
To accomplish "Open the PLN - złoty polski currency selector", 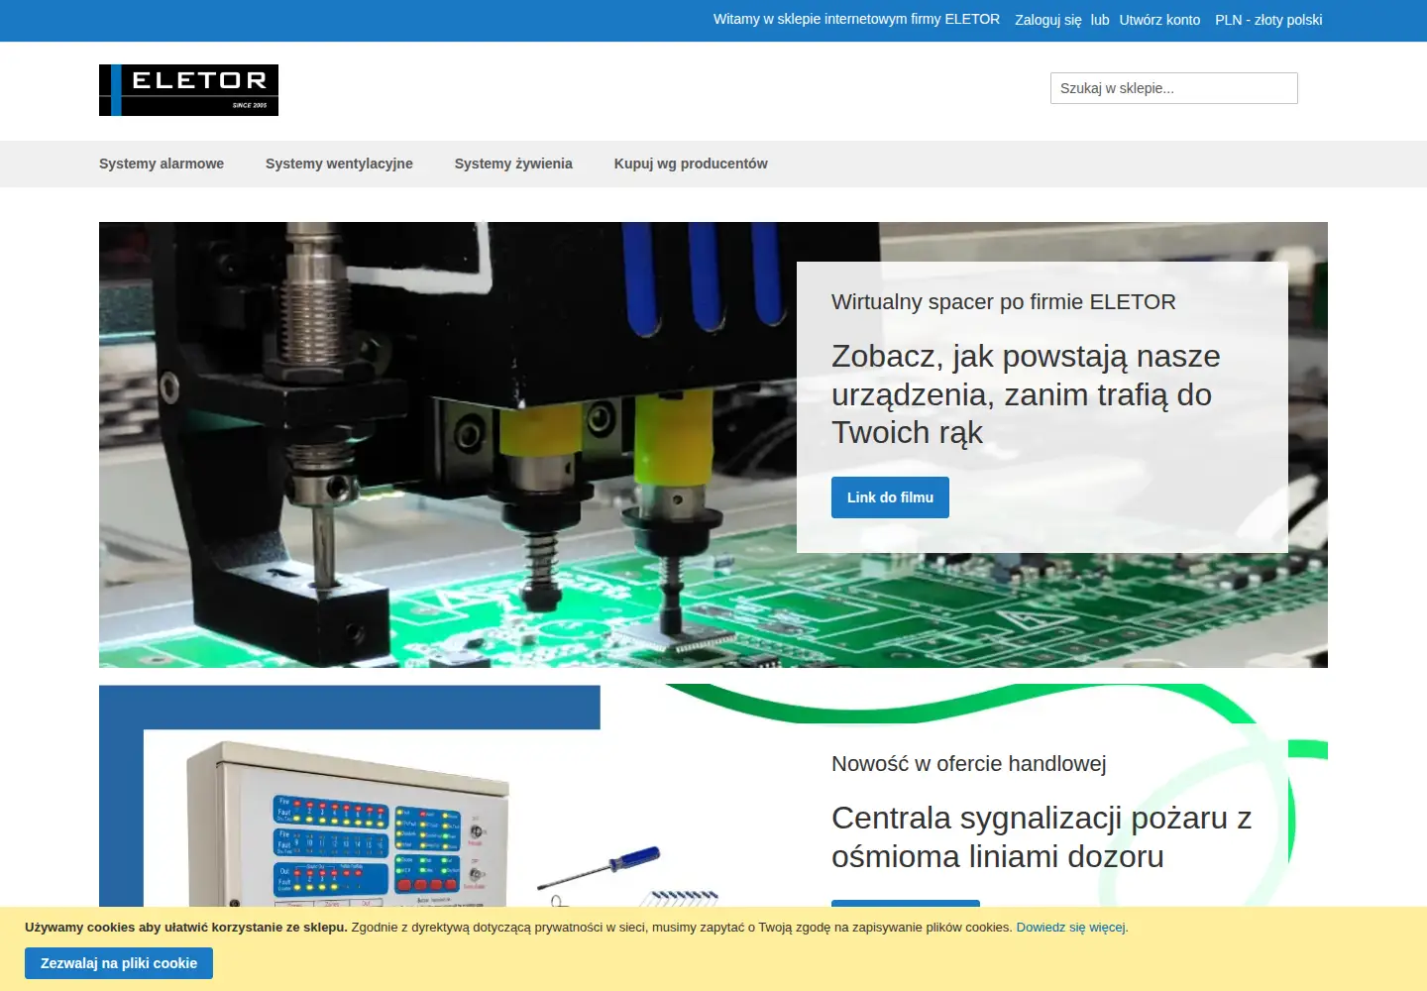I will [1268, 20].
